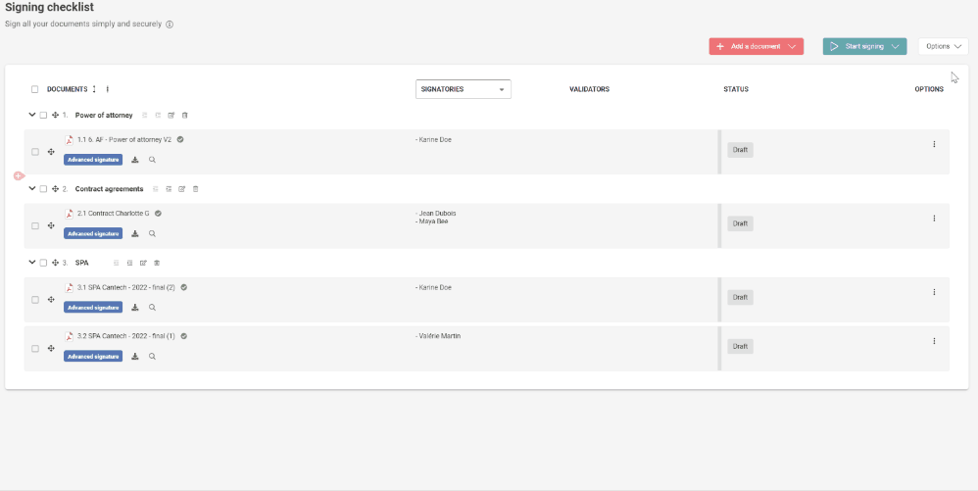Download the SPA Cantech final (1) file
Image resolution: width=978 pixels, height=491 pixels.
pos(135,357)
